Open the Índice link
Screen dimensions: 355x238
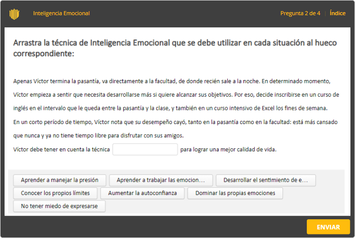pos(337,13)
